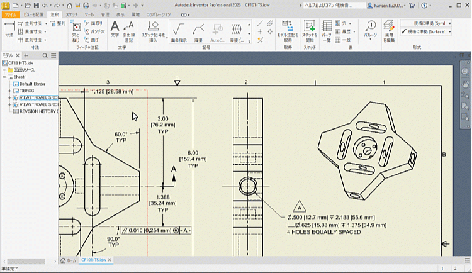Click the 面の指示 surface texture symbol

pos(178,30)
